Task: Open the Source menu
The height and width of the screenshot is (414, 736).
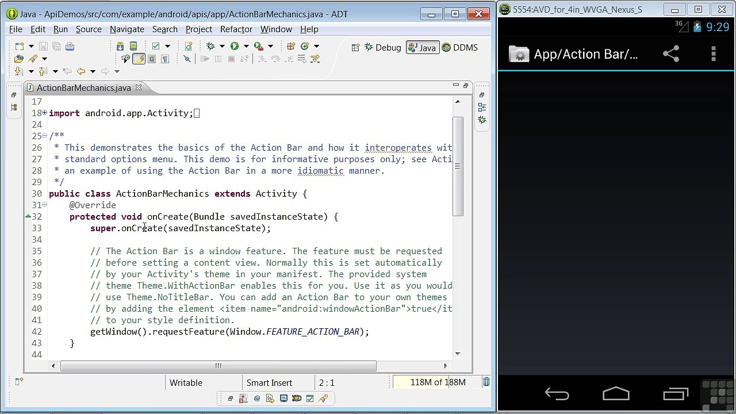Action: tap(89, 29)
